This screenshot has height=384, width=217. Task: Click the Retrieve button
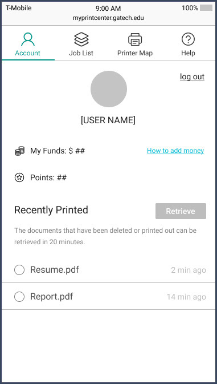pyautogui.click(x=181, y=211)
